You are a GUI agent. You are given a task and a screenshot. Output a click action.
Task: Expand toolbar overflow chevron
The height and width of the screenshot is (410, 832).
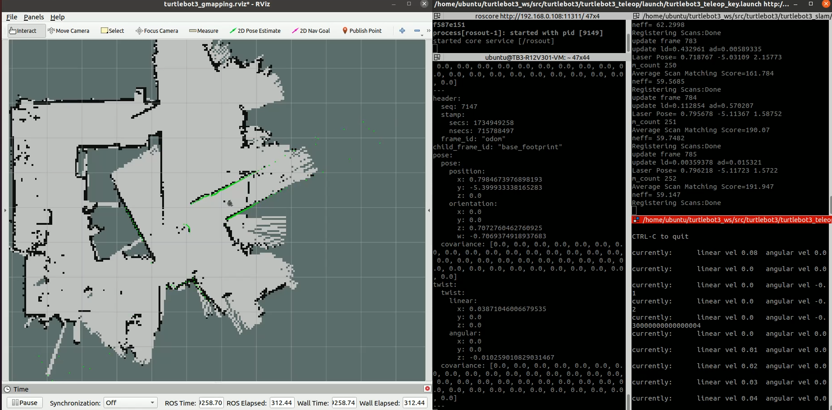[x=428, y=31]
